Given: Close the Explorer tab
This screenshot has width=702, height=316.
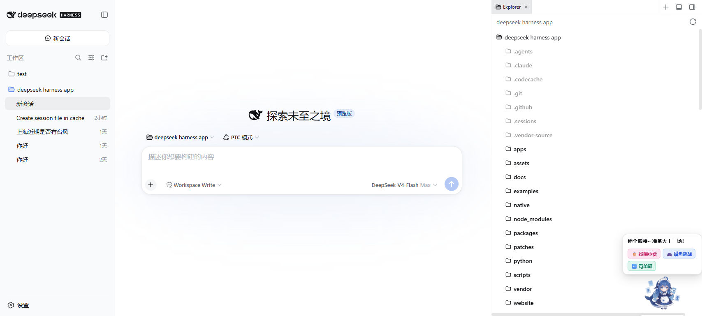Looking at the screenshot, I should coord(526,7).
